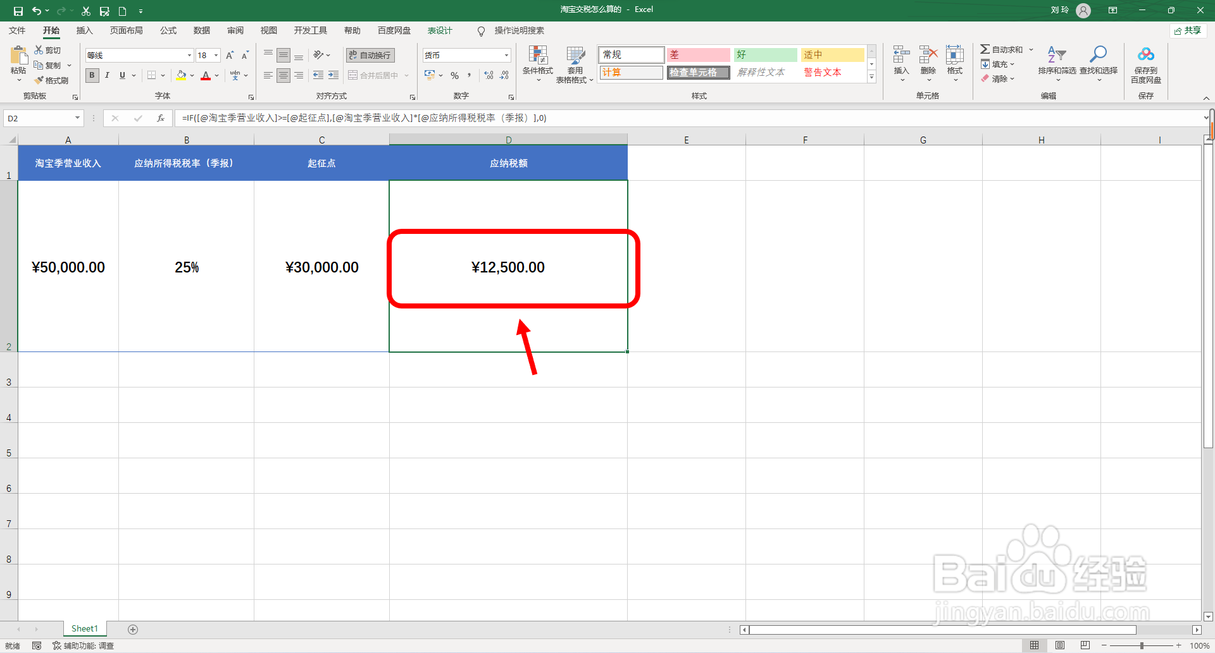Screen dimensions: 1215x653
Task: Click the Cut scissors icon
Action: 39,50
